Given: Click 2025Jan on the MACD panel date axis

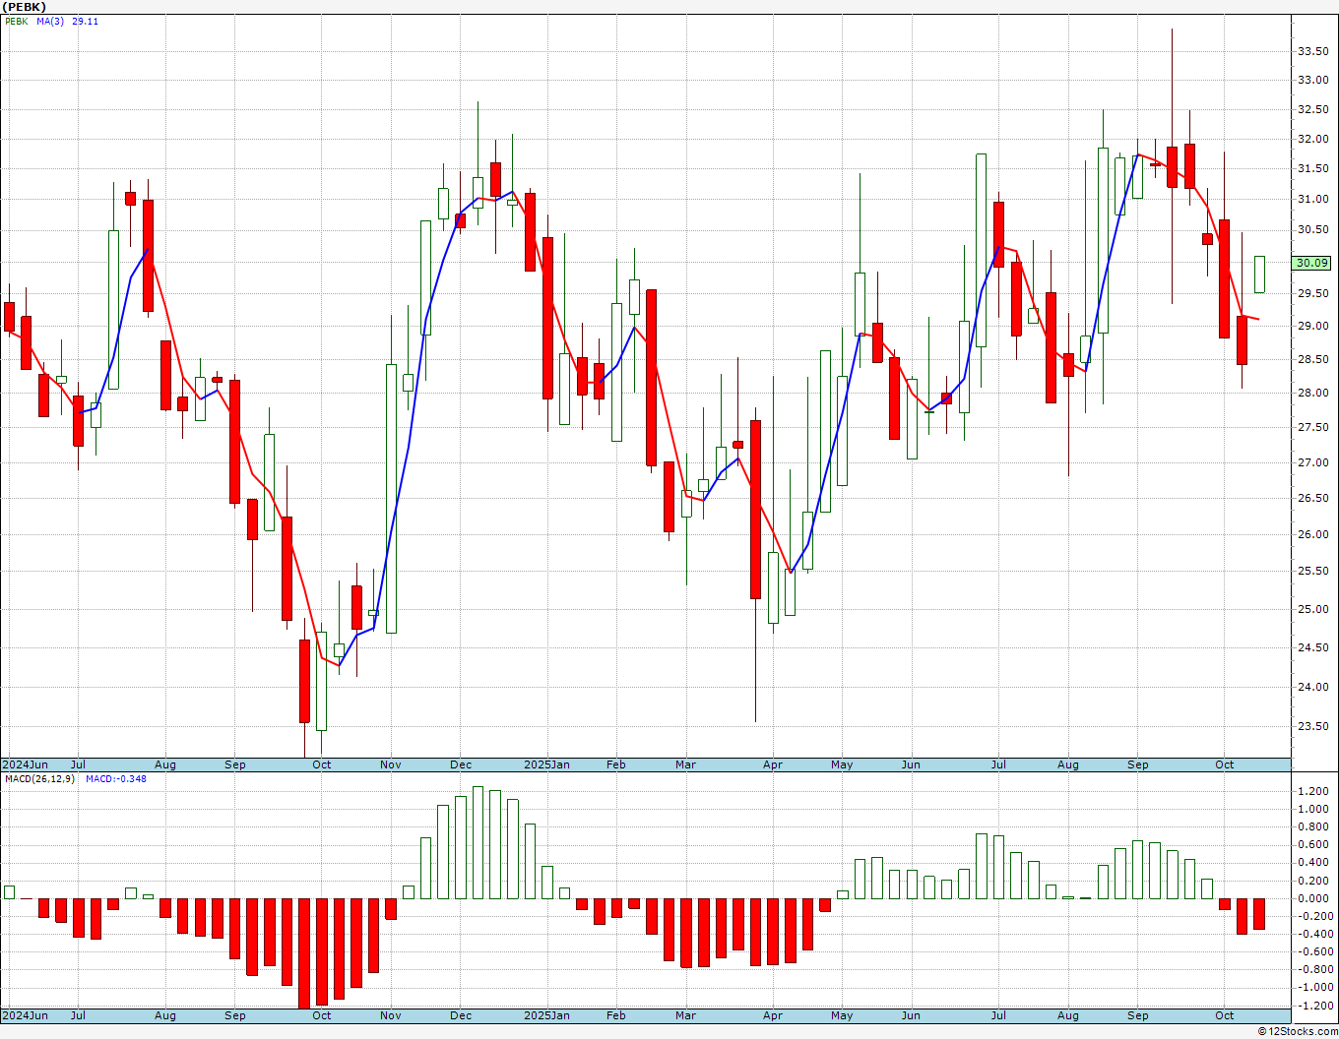Looking at the screenshot, I should click(546, 1015).
